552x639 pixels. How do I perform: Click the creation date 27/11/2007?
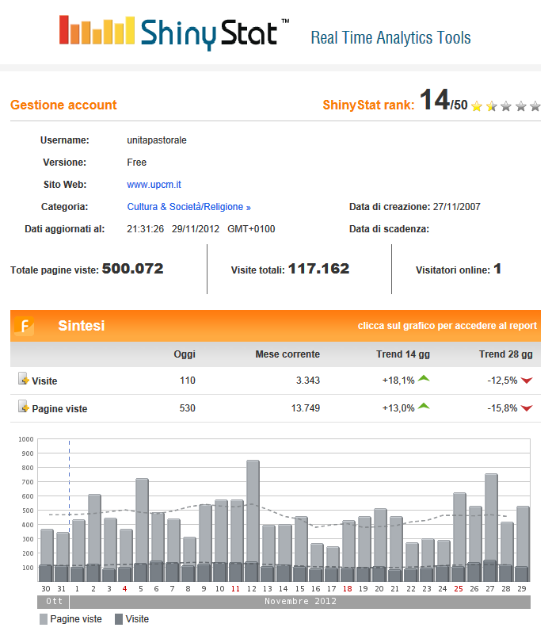pyautogui.click(x=456, y=207)
